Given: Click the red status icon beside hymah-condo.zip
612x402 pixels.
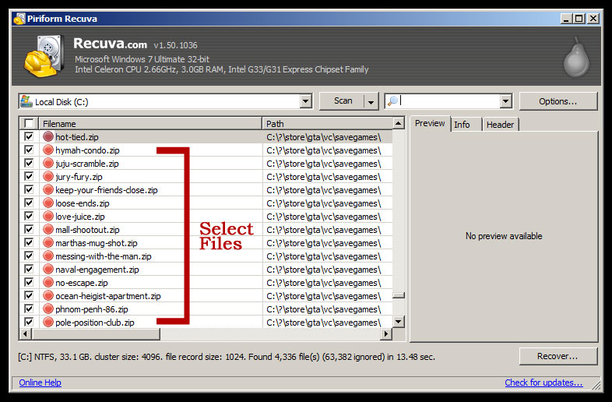Looking at the screenshot, I should coord(48,150).
